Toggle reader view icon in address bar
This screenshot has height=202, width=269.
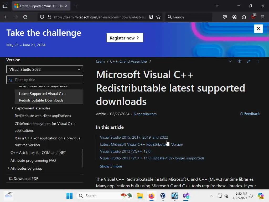tap(151, 17)
